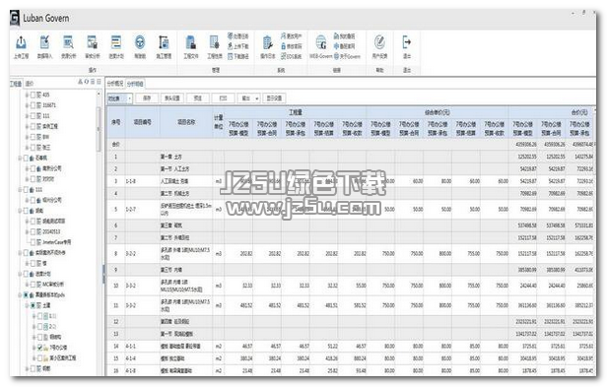Select table row with code 4-1-4
The height and width of the screenshot is (387, 607).
pos(351,358)
